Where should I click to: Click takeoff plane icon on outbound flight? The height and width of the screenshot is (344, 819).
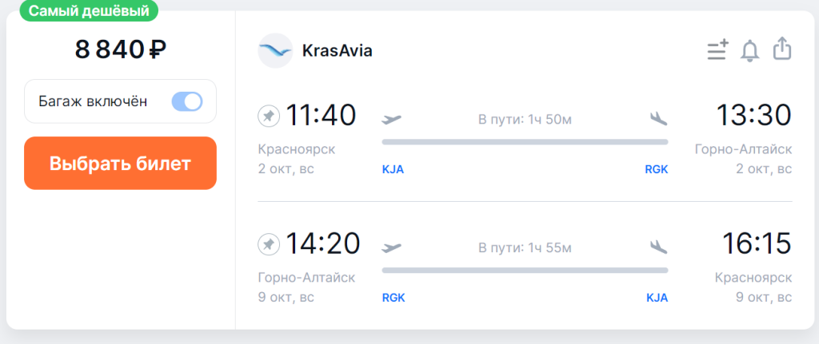pyautogui.click(x=392, y=119)
